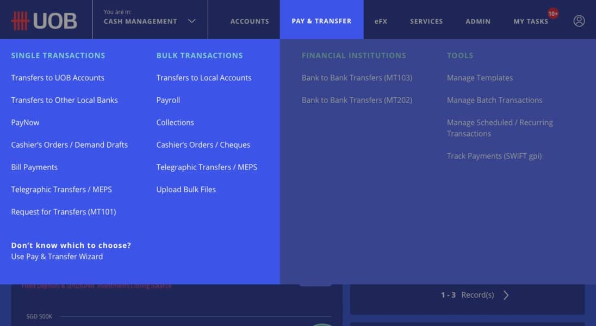Open Upload Bulk Files
Screen dimensions: 596x326
click(186, 189)
